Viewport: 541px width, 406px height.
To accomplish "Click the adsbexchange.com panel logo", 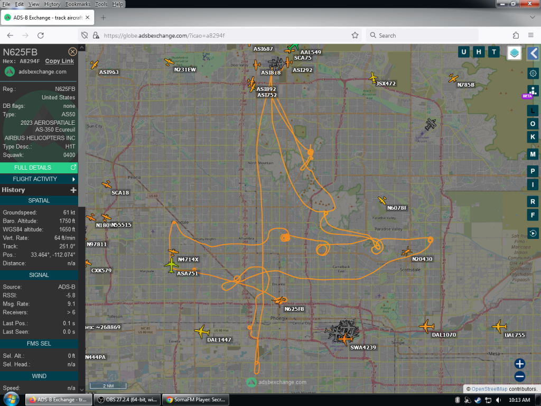I will coord(10,71).
